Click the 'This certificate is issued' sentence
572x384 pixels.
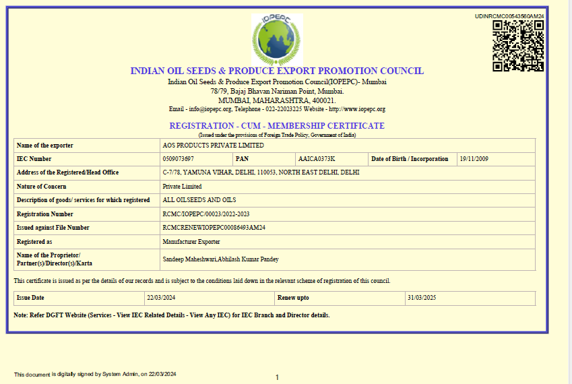[202, 281]
